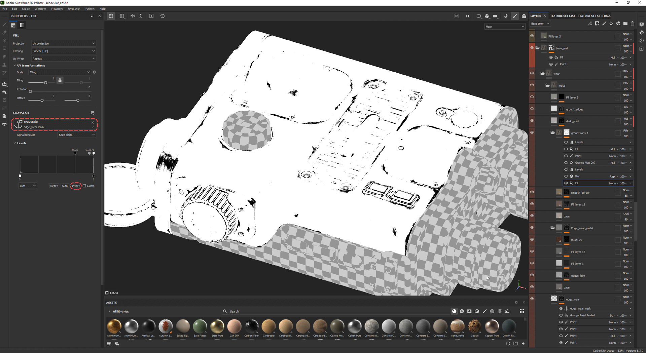Switch to the Texture Set List tab
Image resolution: width=646 pixels, height=353 pixels.
point(563,16)
